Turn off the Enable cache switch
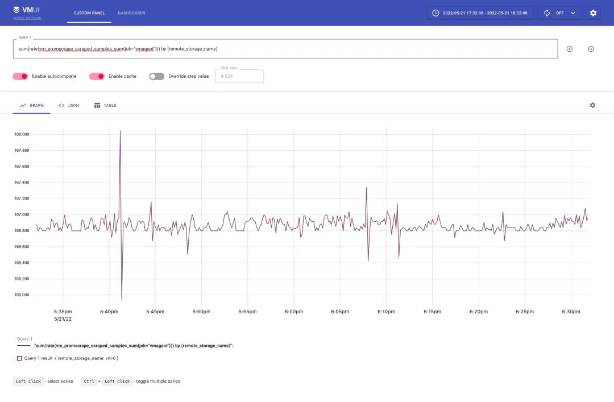Viewport: 614px width, 402px height. [97, 76]
